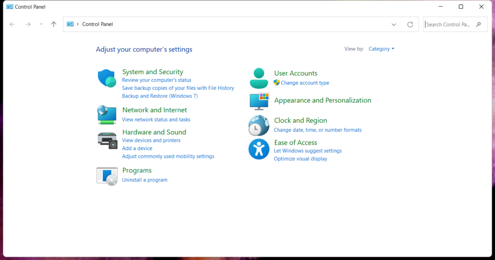Click Optimize visual display link

300,159
